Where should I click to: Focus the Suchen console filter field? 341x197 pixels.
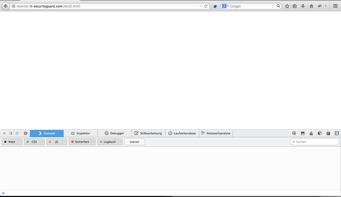(315, 142)
